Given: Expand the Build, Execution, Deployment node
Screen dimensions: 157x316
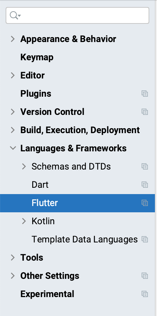Looking at the screenshot, I should coord(13,130).
